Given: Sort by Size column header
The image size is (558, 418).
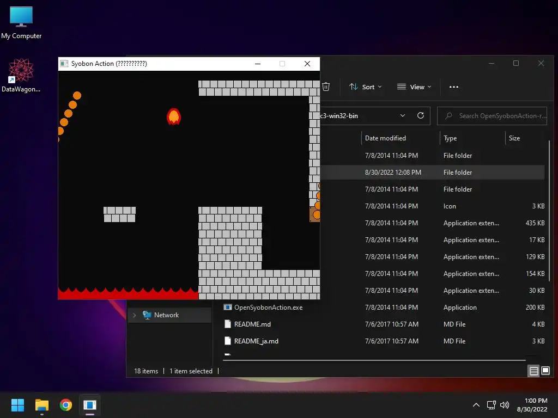Looking at the screenshot, I should (514, 138).
